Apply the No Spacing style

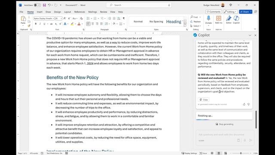click(156, 22)
